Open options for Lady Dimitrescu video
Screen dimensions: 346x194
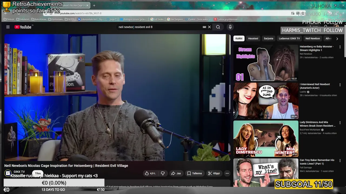coord(340,123)
